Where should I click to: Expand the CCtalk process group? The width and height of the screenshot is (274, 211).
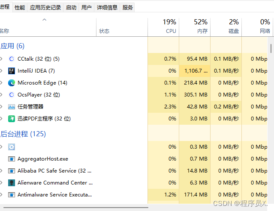[x=2, y=59]
